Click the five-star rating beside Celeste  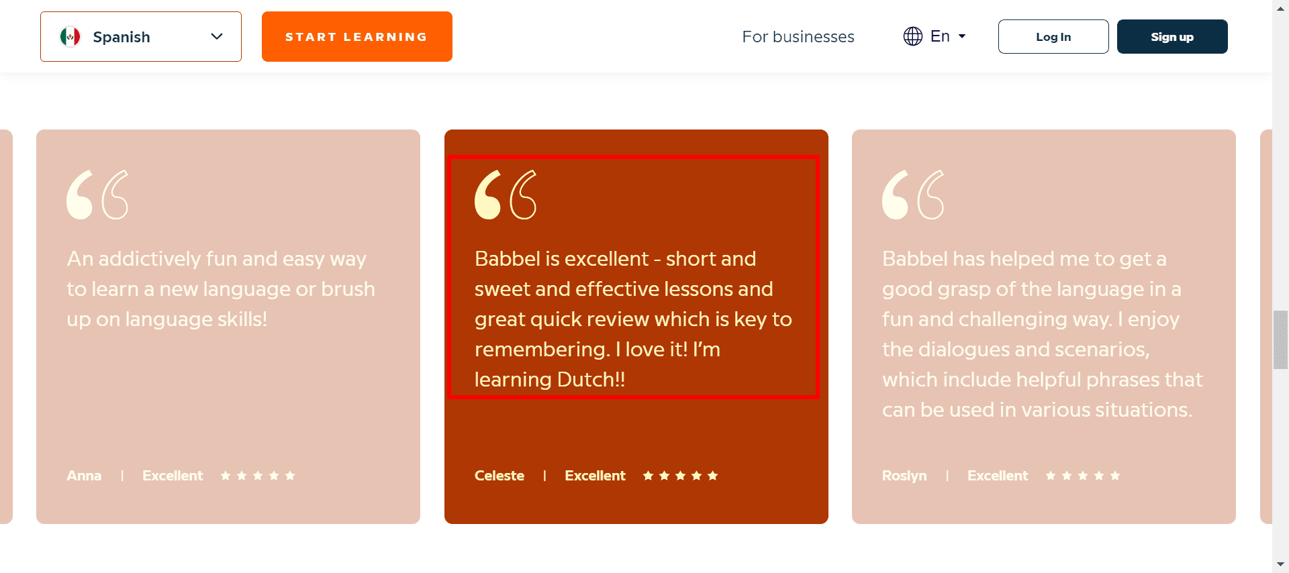tap(680, 476)
